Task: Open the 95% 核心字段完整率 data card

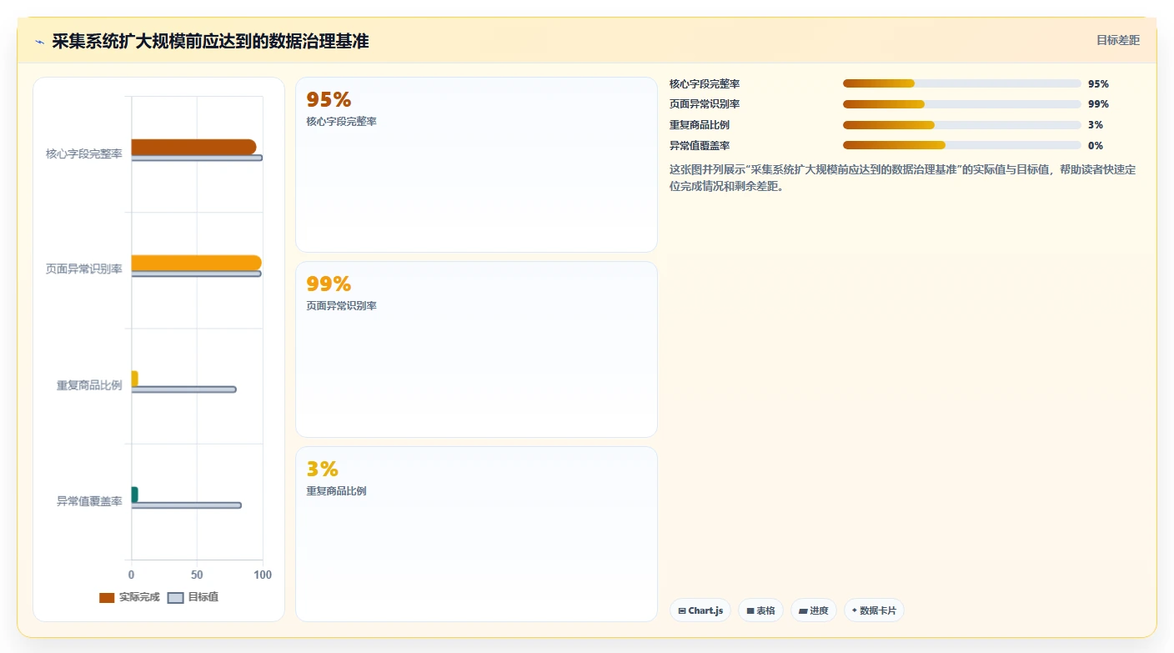Action: [x=476, y=164]
